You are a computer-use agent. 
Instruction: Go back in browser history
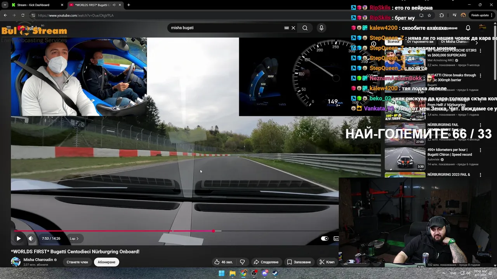coord(5,15)
